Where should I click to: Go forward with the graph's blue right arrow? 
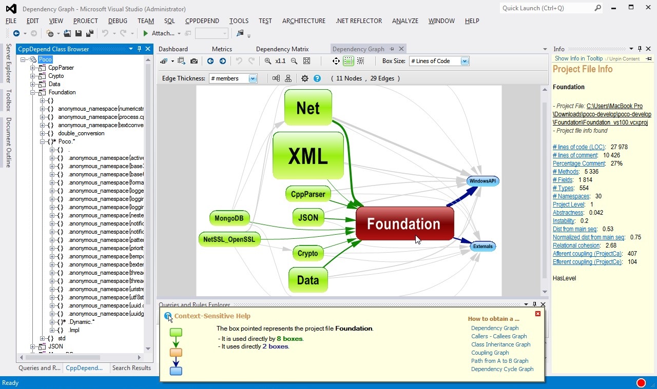click(x=222, y=61)
